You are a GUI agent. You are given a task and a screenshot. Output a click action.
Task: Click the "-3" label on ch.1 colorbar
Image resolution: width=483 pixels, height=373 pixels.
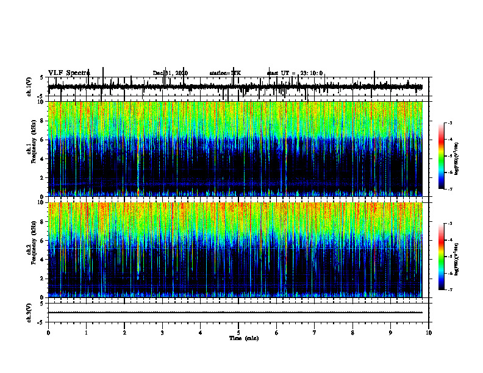449,123
